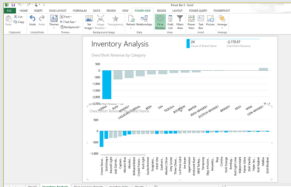Viewport: 291px width, 187px height.
Task: Click the Copy command in the ribbon
Action: (19, 22)
